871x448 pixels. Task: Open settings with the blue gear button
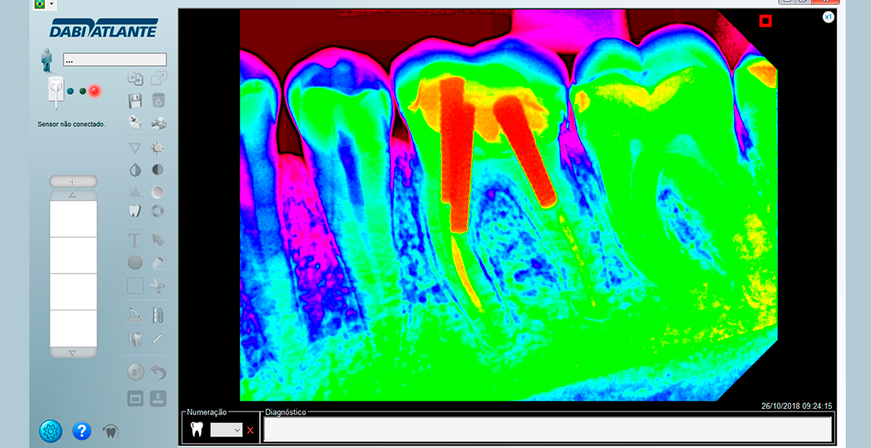pyautogui.click(x=50, y=431)
